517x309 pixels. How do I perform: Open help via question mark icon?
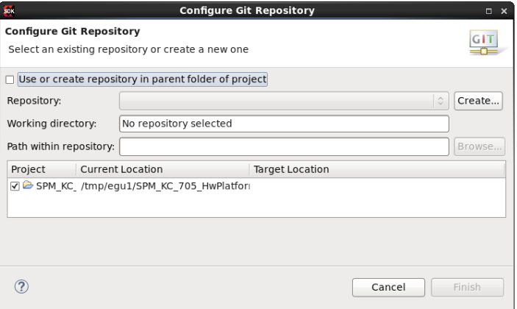coord(21,287)
